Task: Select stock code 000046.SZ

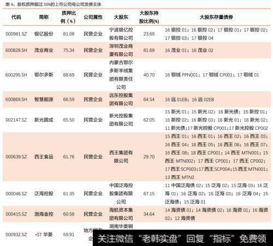Action: [16, 194]
